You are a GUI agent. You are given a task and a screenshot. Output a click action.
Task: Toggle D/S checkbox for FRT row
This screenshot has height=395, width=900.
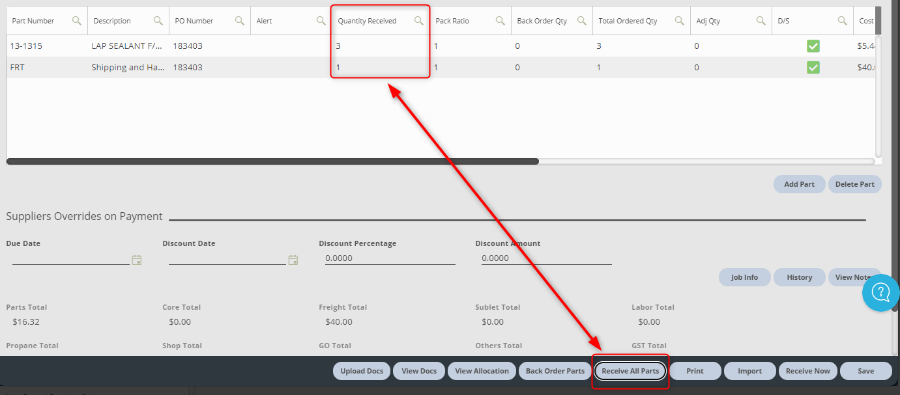pyautogui.click(x=813, y=68)
